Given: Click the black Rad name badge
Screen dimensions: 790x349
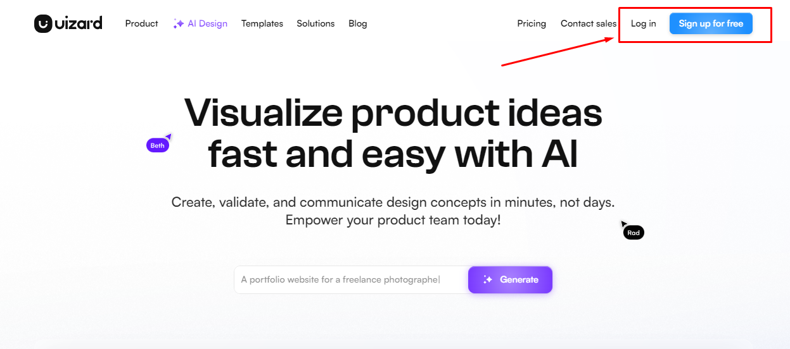Looking at the screenshot, I should (x=634, y=233).
